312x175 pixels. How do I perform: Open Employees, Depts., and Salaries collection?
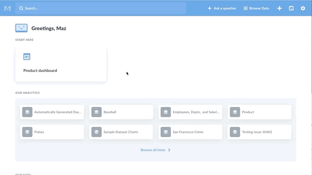click(191, 112)
